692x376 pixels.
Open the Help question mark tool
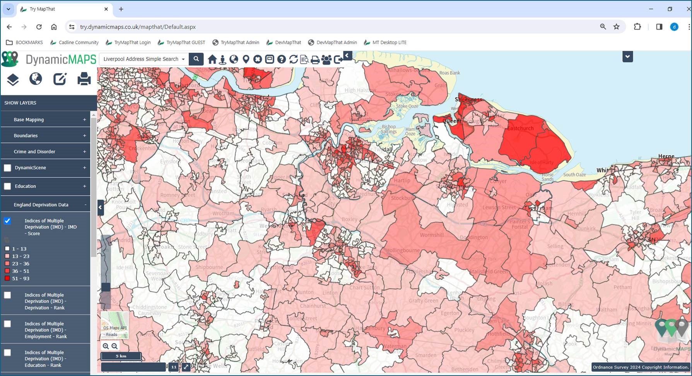click(281, 59)
